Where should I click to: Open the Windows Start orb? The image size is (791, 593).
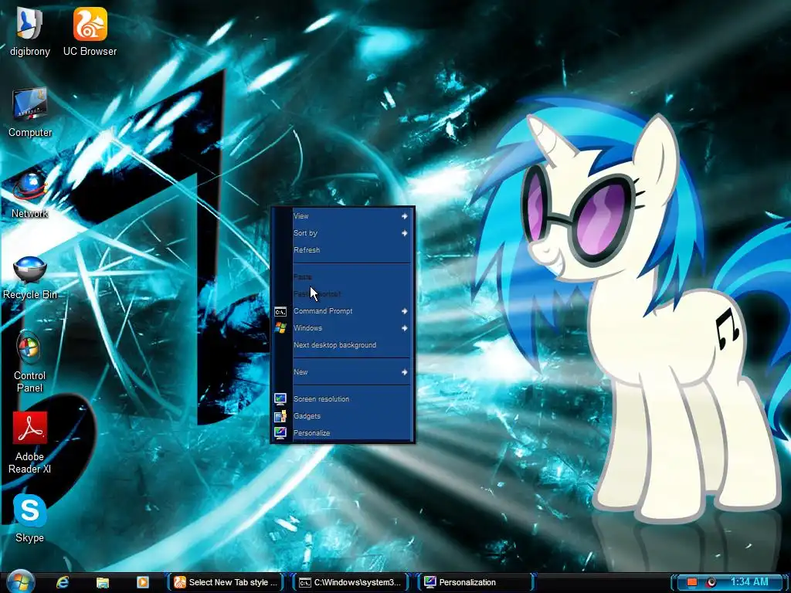pyautogui.click(x=20, y=581)
